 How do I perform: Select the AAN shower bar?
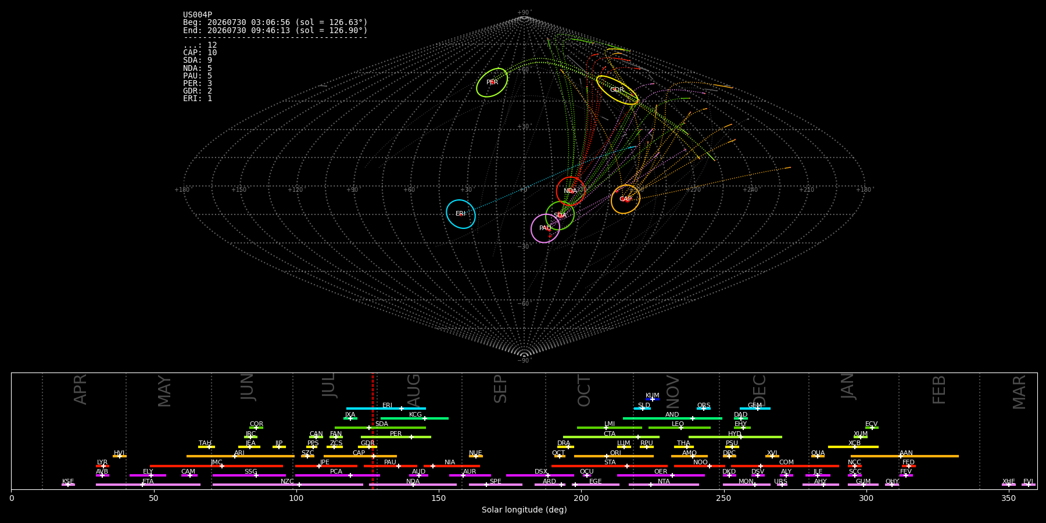pyautogui.click(x=905, y=456)
